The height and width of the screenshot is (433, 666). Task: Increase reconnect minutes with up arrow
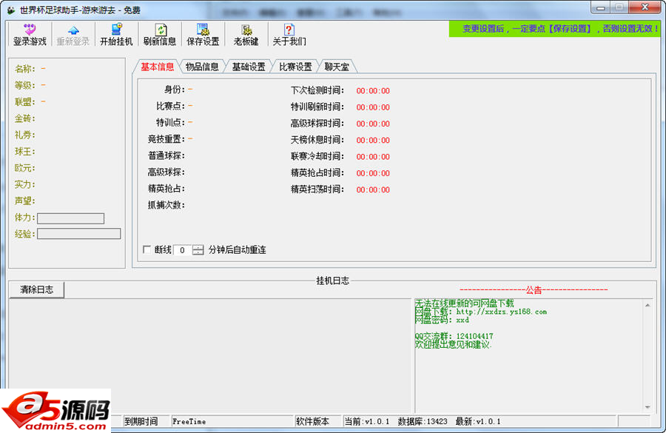[198, 247]
